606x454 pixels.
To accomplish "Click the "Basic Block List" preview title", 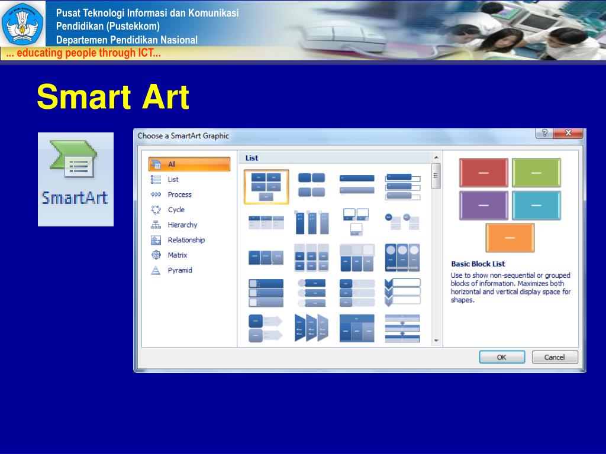I will click(x=478, y=264).
